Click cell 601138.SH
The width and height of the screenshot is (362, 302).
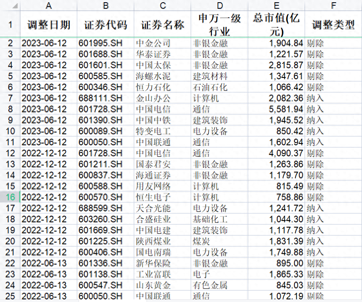tap(106, 274)
